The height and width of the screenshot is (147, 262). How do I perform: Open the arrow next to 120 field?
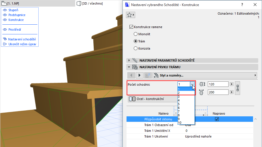pos(231,84)
